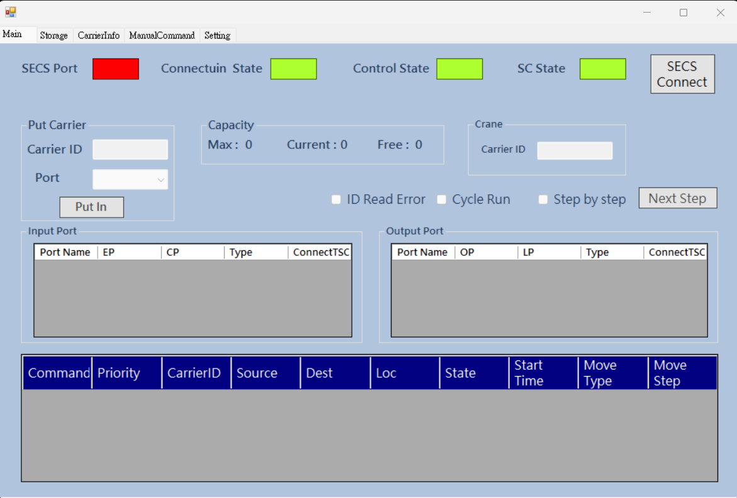Click the LP column header
This screenshot has width=737, height=498.
tap(549, 252)
